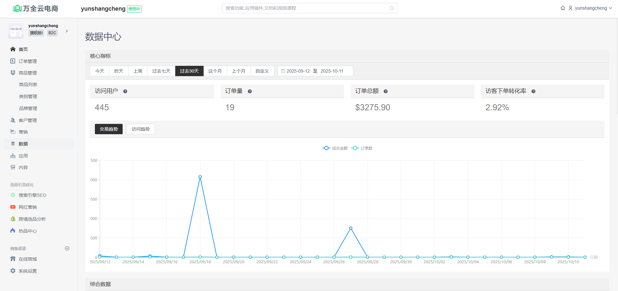Viewport: 618px width, 291px height.
Task: Toggle 成交金额 series in chart legend
Action: tap(335, 148)
